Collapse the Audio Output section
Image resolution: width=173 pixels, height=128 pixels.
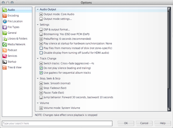coord(37,9)
